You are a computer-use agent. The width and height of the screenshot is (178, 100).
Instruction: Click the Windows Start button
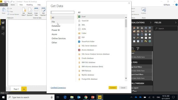click(x=3, y=97)
